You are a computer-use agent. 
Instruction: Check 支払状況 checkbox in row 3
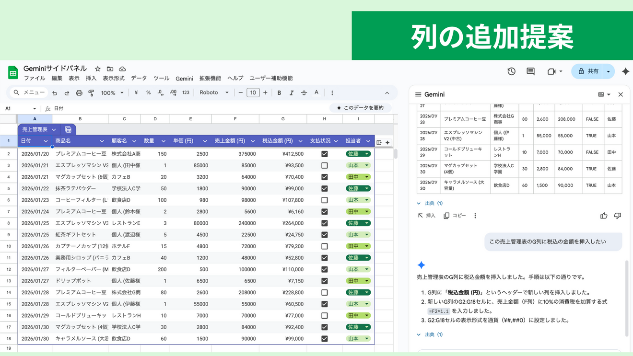325,165
